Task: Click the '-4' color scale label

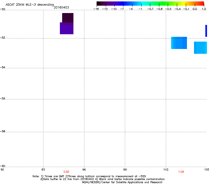Action: (x=131, y=9)
